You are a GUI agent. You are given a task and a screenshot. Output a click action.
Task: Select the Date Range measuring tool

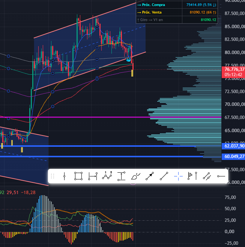coord(93,176)
